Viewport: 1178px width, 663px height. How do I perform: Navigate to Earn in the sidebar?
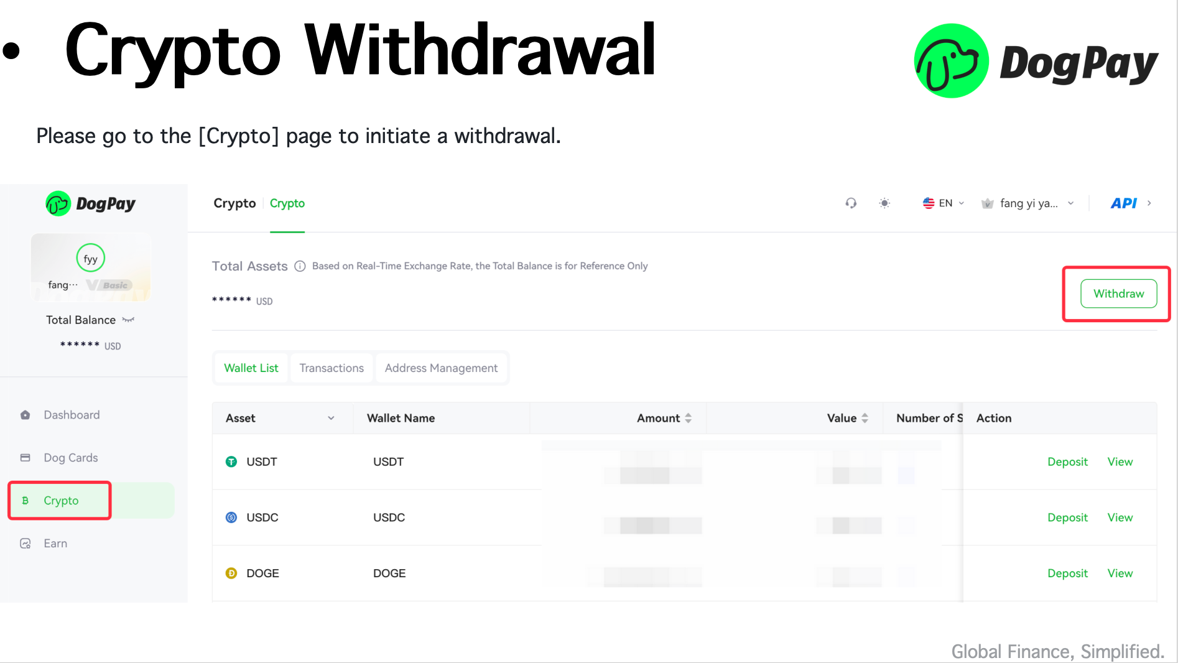55,544
